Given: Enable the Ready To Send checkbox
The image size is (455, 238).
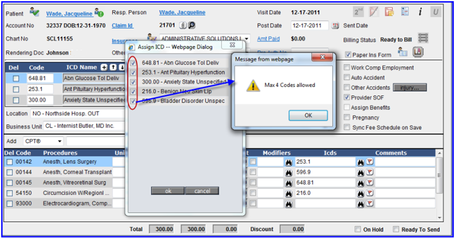Looking at the screenshot, I should pos(395,230).
